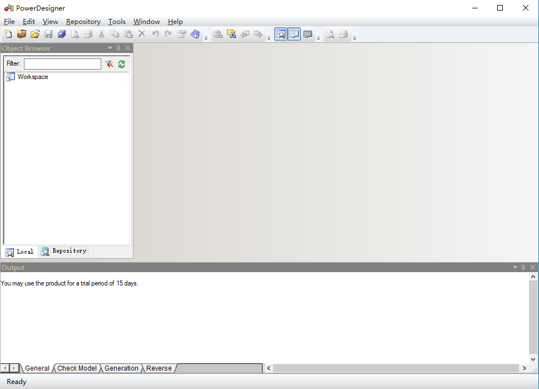Expand the standard toolbar options arrow

[x=206, y=38]
